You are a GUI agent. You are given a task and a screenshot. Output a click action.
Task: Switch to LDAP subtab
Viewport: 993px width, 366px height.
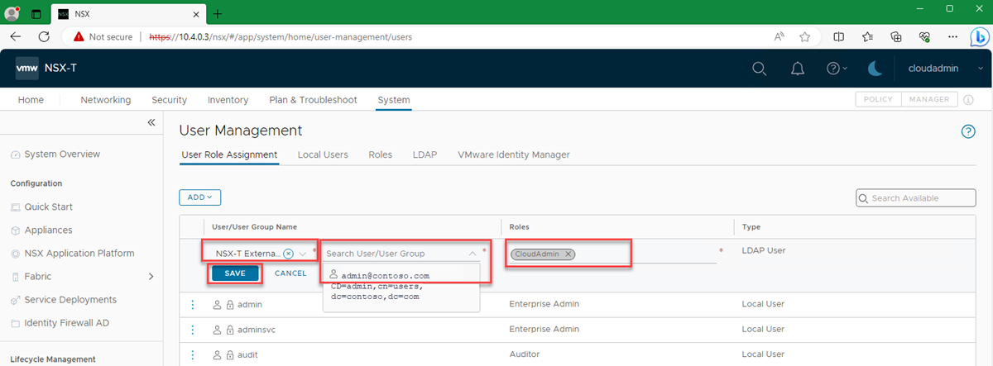[x=425, y=154]
